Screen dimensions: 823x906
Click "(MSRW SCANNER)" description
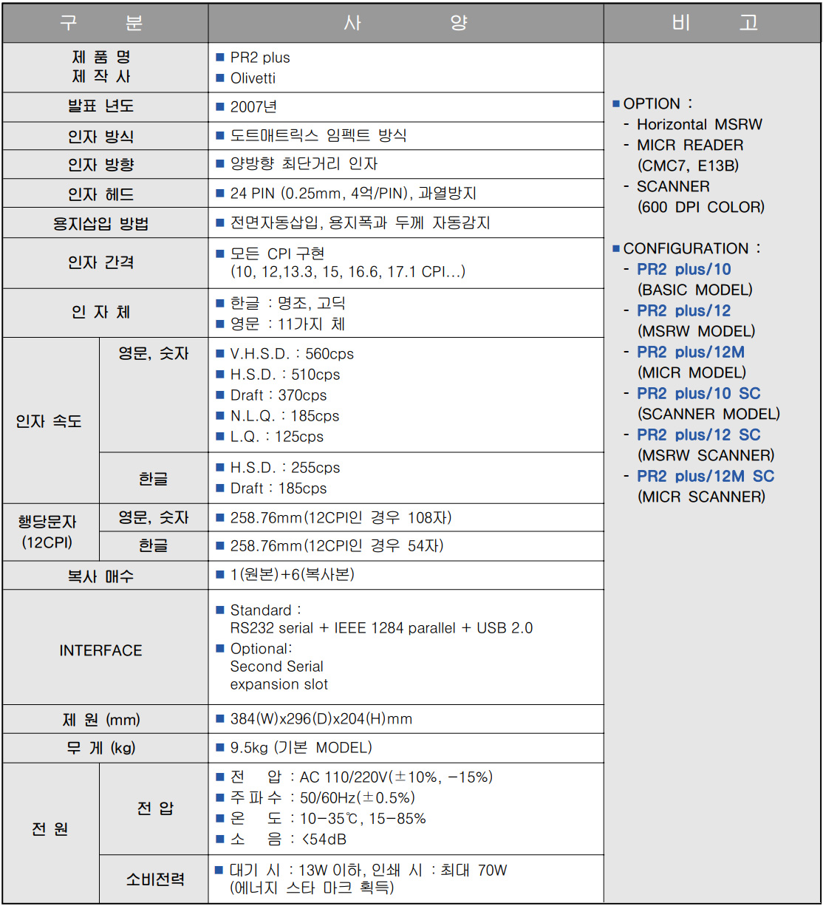tap(706, 456)
